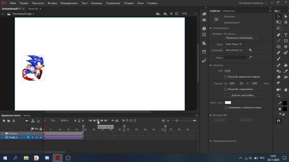Delete the selected layer

pyautogui.click(x=14, y=121)
